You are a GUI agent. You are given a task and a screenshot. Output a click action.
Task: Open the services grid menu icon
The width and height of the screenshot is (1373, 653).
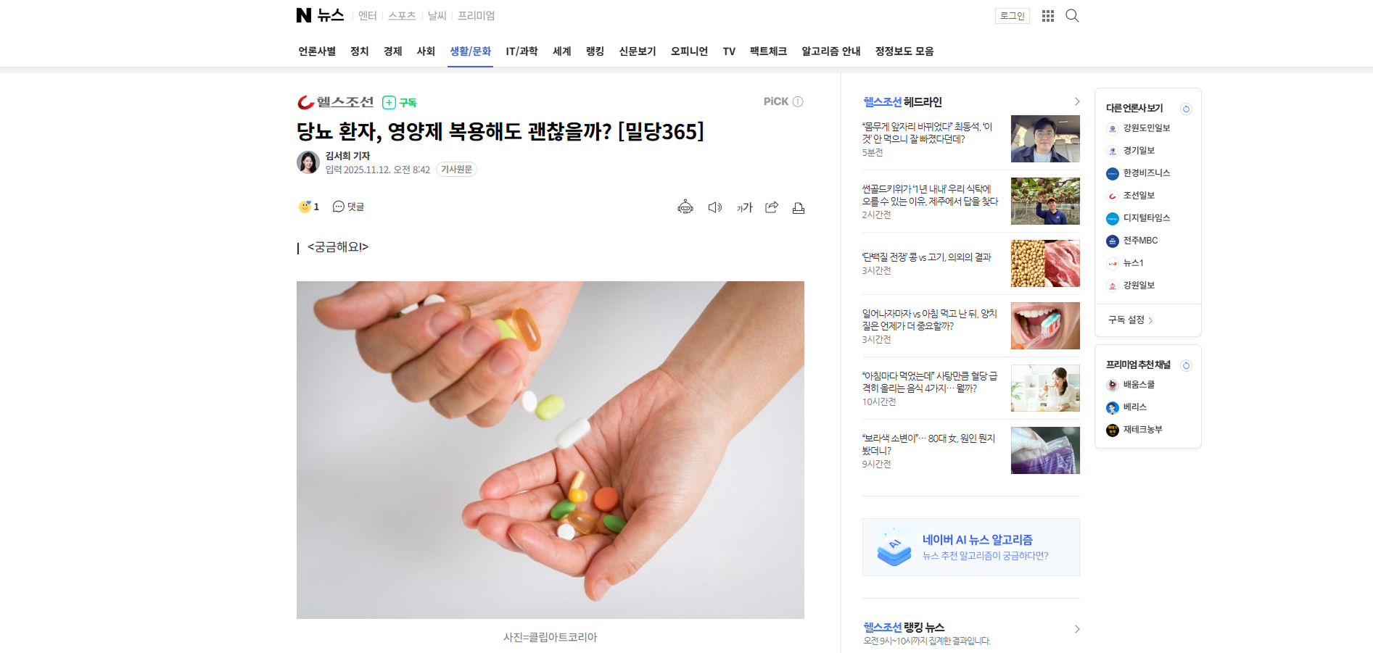click(1048, 16)
